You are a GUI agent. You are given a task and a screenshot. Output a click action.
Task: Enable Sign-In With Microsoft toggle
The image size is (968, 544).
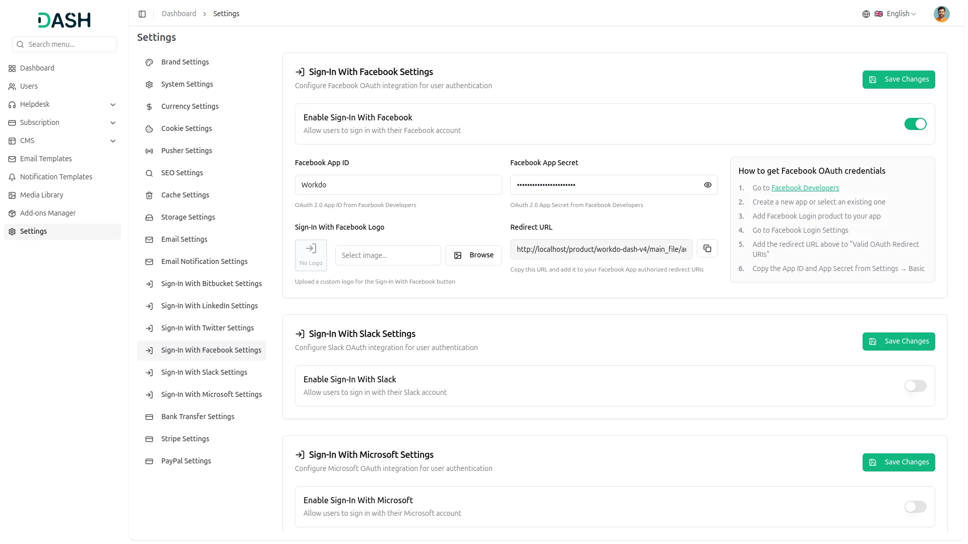click(x=915, y=507)
